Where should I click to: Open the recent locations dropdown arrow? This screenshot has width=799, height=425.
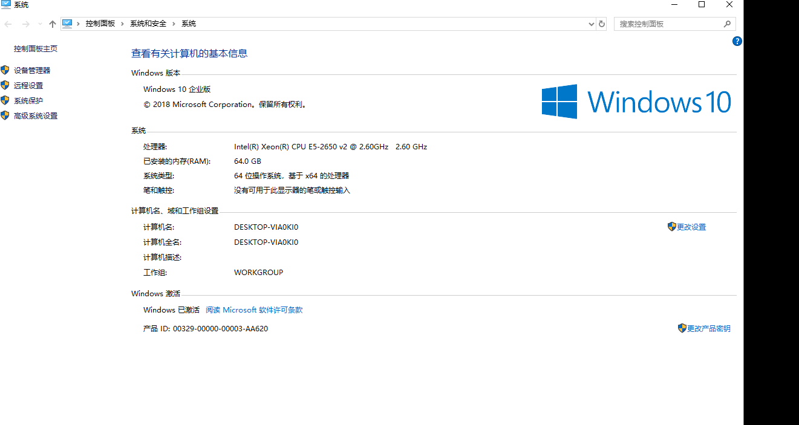[x=40, y=24]
